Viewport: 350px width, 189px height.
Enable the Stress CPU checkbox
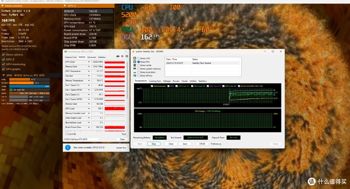click(x=139, y=58)
